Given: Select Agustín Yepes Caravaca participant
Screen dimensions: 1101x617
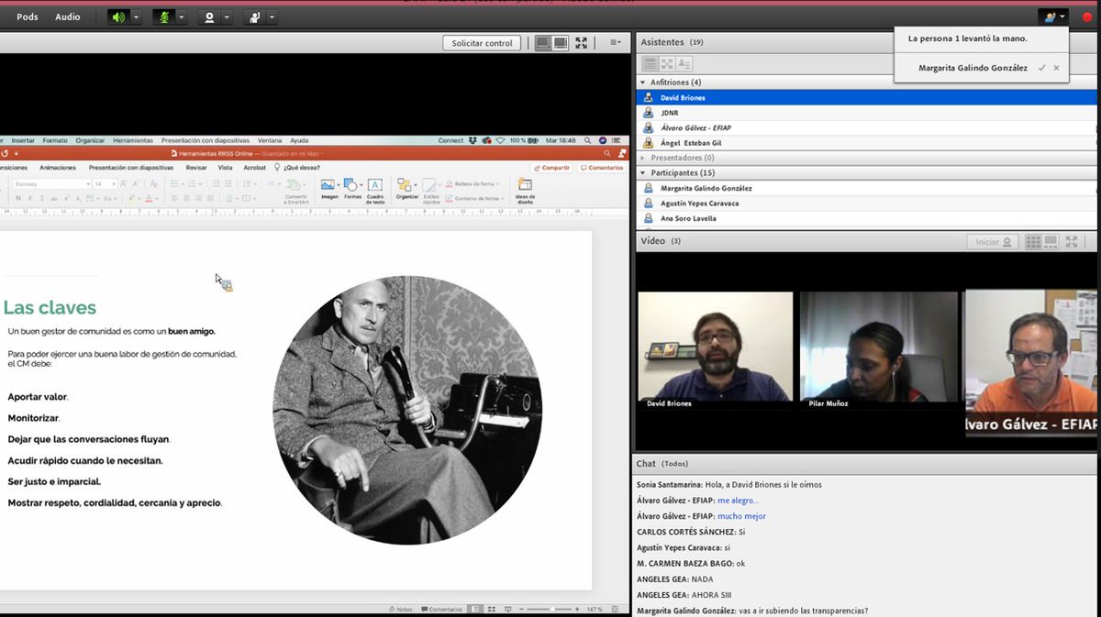Looking at the screenshot, I should tap(866, 203).
